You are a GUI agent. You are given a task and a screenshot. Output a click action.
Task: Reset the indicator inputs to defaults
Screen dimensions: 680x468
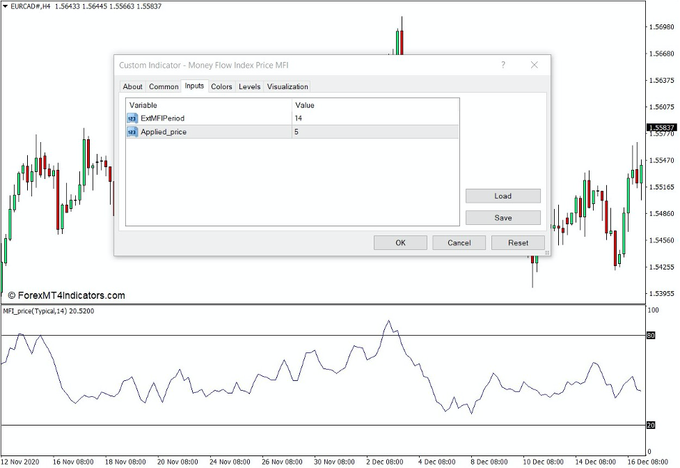point(518,242)
